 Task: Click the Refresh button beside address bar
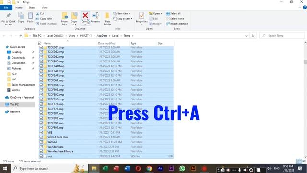(253, 36)
